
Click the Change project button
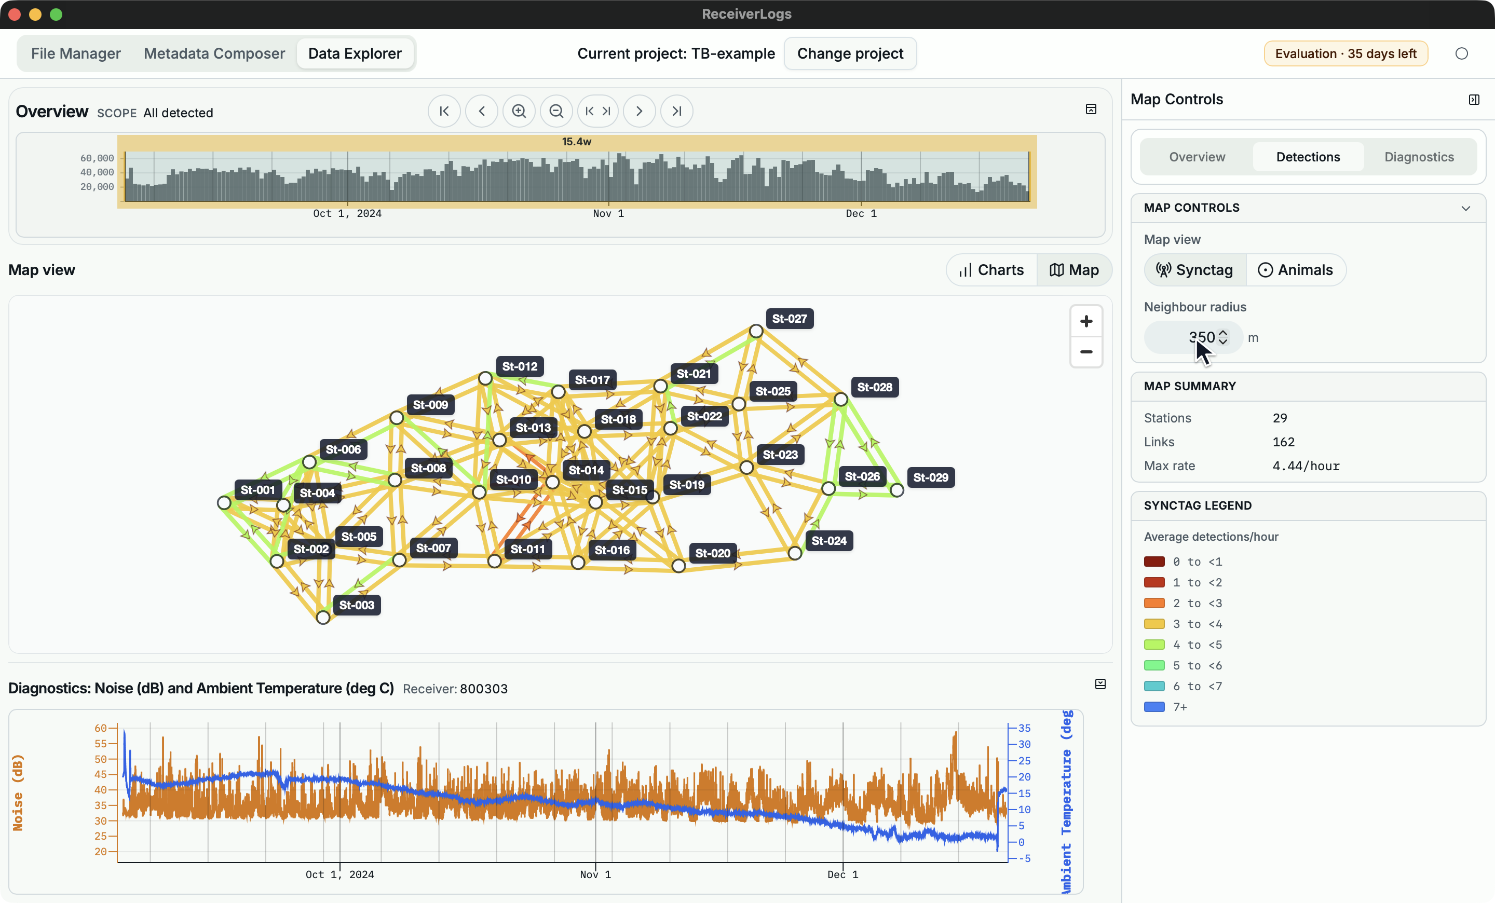(x=850, y=54)
